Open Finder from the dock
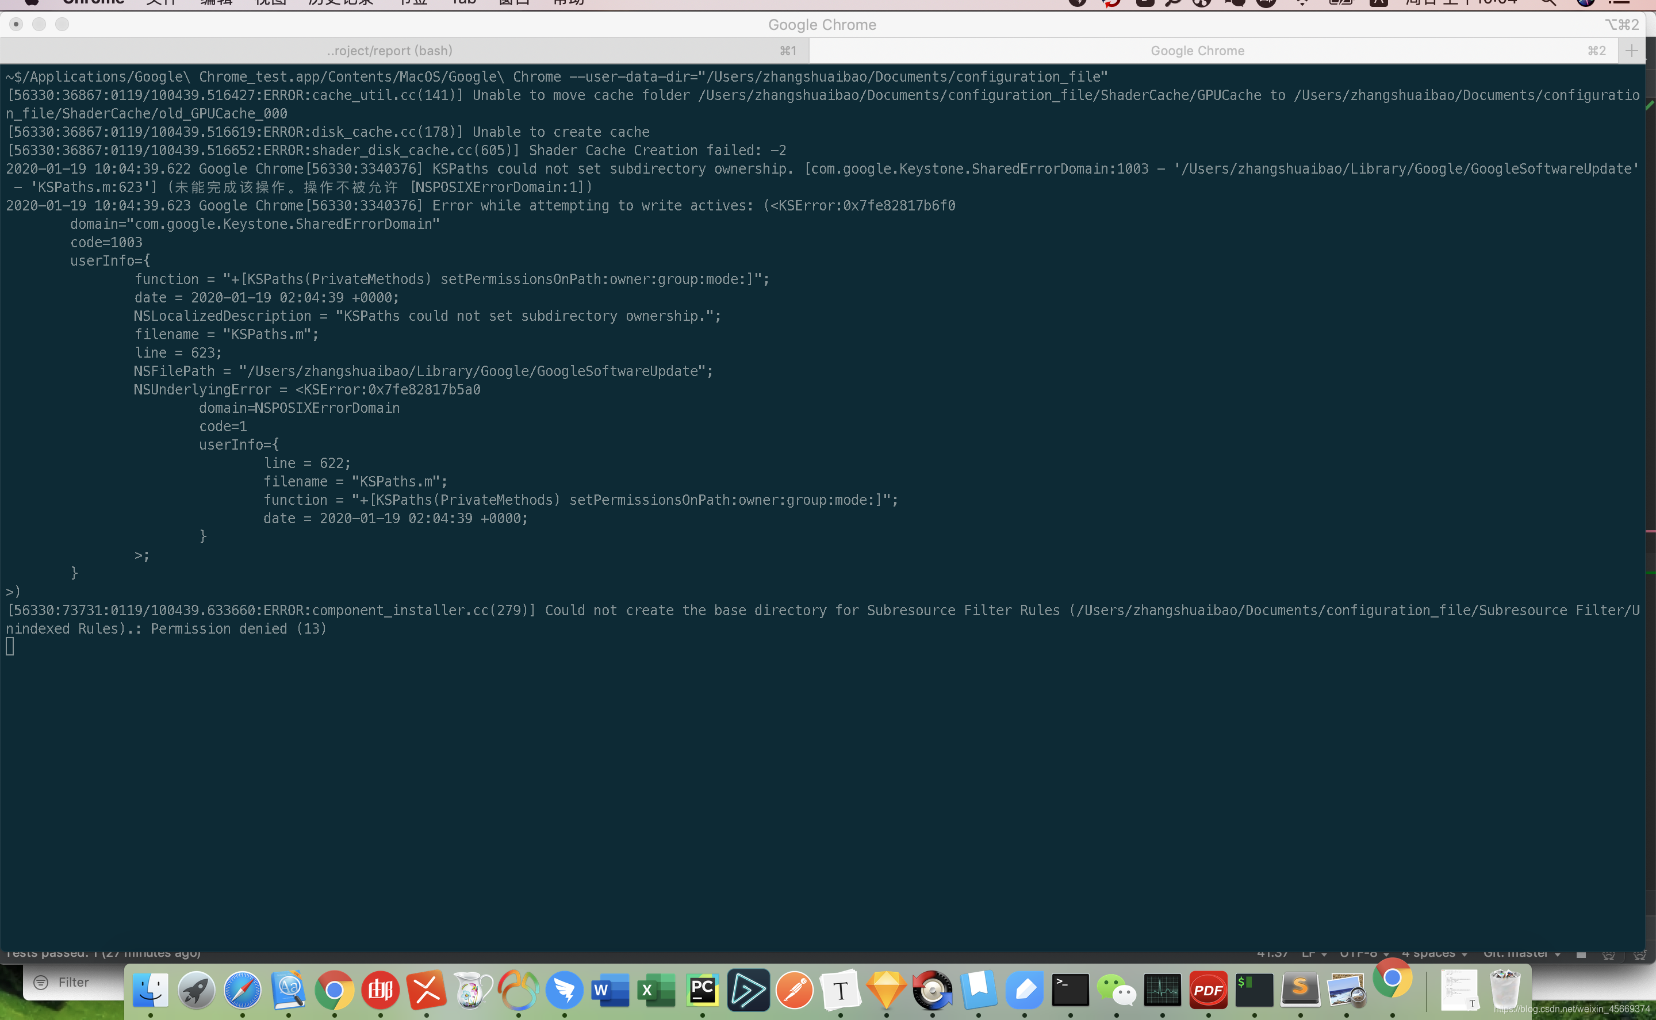1656x1020 pixels. (x=151, y=990)
